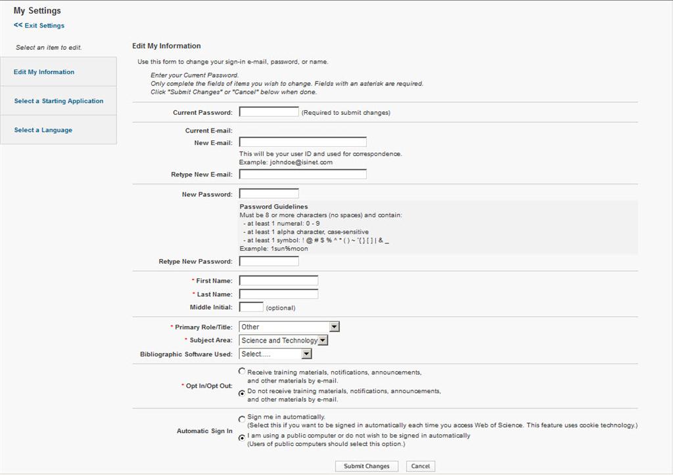
Task: Focus the First Name field
Action: (x=278, y=280)
